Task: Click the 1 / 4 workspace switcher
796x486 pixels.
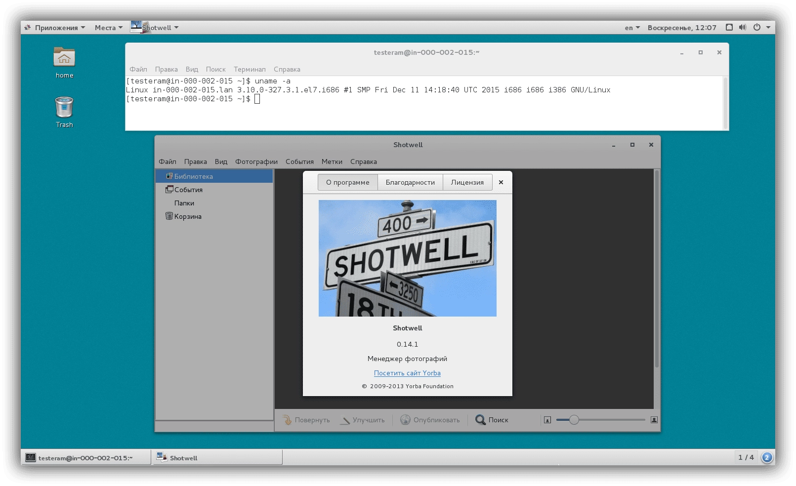Action: (x=746, y=457)
